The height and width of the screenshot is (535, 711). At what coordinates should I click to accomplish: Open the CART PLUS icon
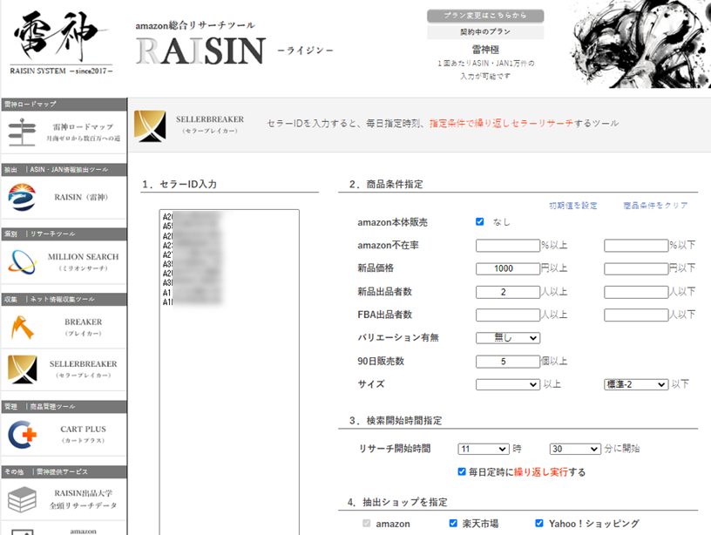point(22,434)
